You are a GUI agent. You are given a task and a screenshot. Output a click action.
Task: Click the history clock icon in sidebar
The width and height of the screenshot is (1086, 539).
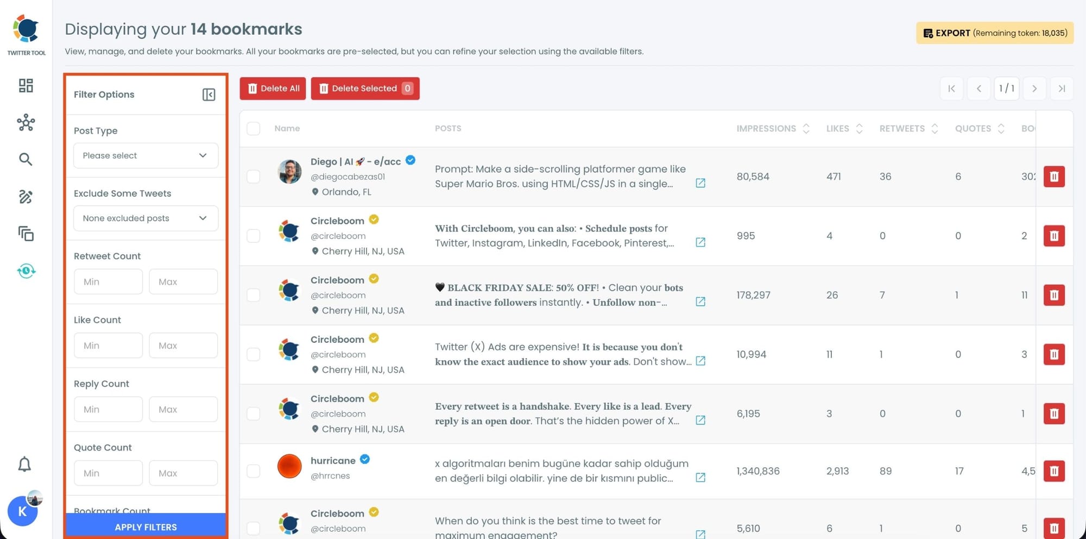point(26,271)
